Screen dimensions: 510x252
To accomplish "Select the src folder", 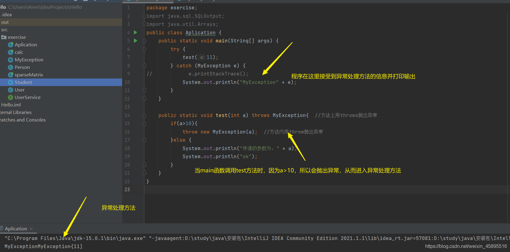I will tap(4, 29).
